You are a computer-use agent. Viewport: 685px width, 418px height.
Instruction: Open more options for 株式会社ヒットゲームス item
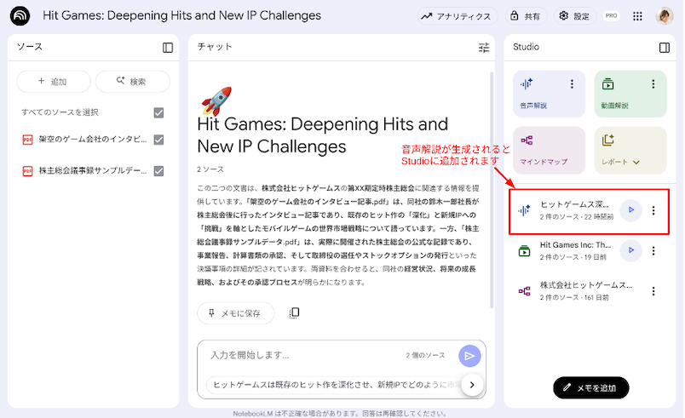pos(653,291)
